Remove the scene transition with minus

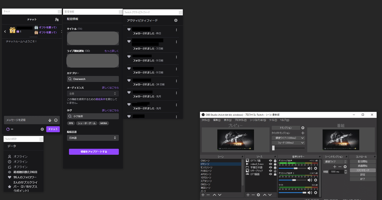tap(340, 167)
